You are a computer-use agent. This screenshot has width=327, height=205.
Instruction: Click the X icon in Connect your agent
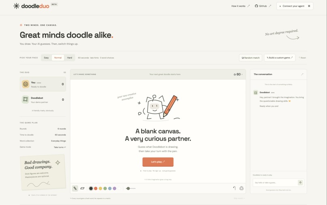point(309,6)
